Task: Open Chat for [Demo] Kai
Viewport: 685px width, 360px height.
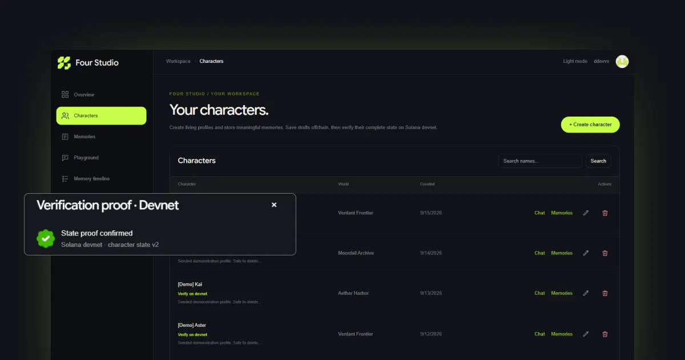Action: 539,293
